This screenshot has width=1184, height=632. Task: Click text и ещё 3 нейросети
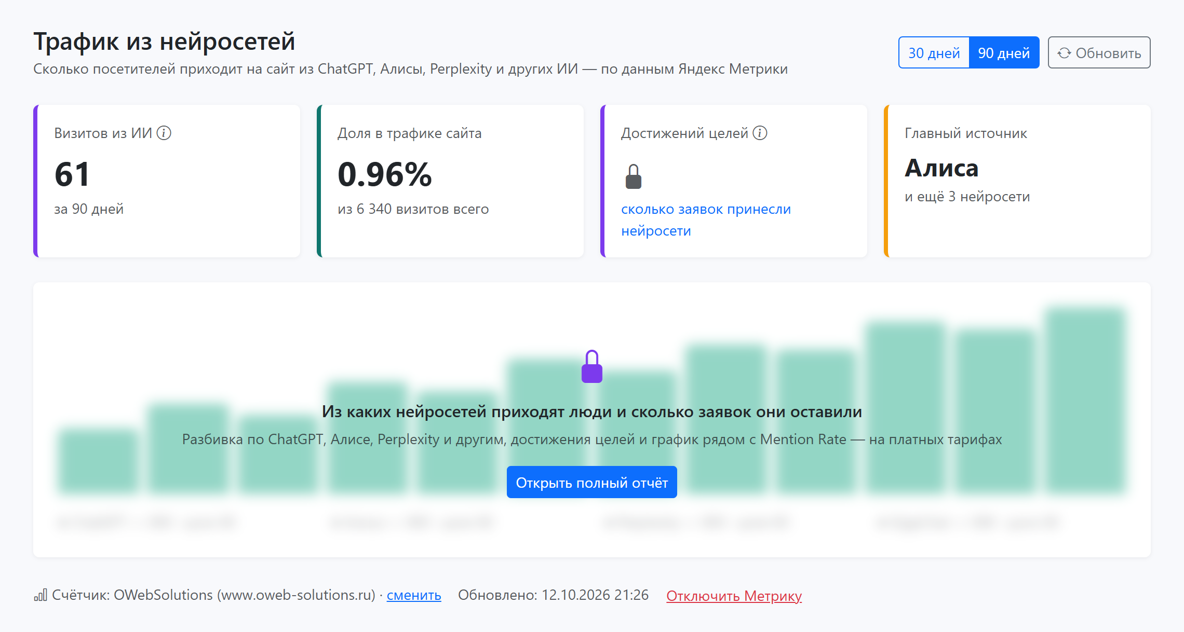967,197
